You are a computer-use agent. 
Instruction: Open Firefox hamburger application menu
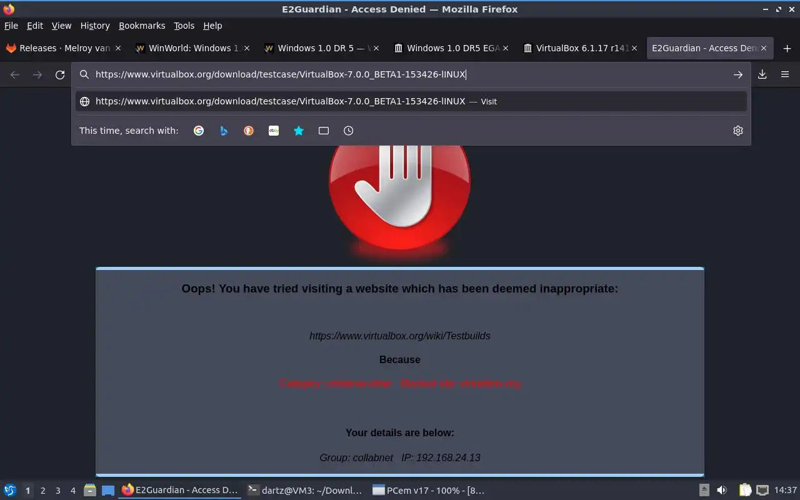(x=785, y=74)
